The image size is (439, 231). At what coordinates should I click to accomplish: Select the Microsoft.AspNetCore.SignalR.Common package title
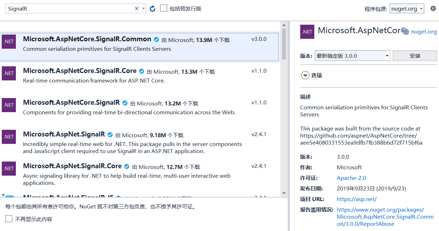click(x=87, y=39)
